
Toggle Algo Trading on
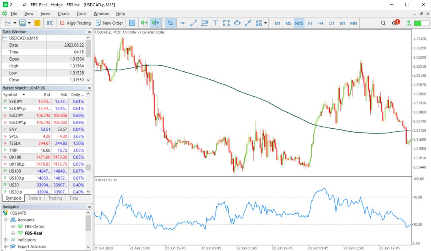pos(75,23)
